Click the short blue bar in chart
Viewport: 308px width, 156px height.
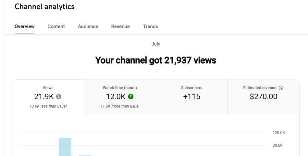point(85,155)
